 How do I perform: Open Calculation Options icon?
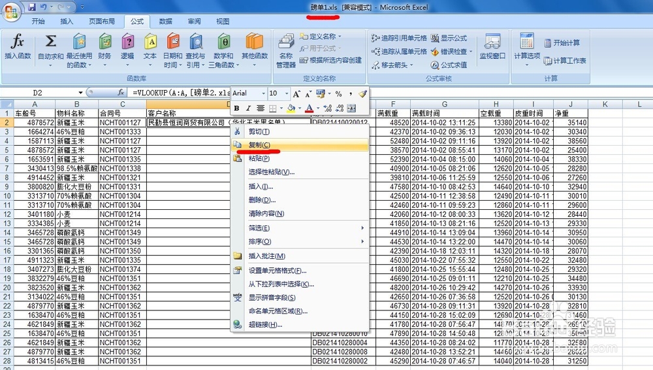527,41
